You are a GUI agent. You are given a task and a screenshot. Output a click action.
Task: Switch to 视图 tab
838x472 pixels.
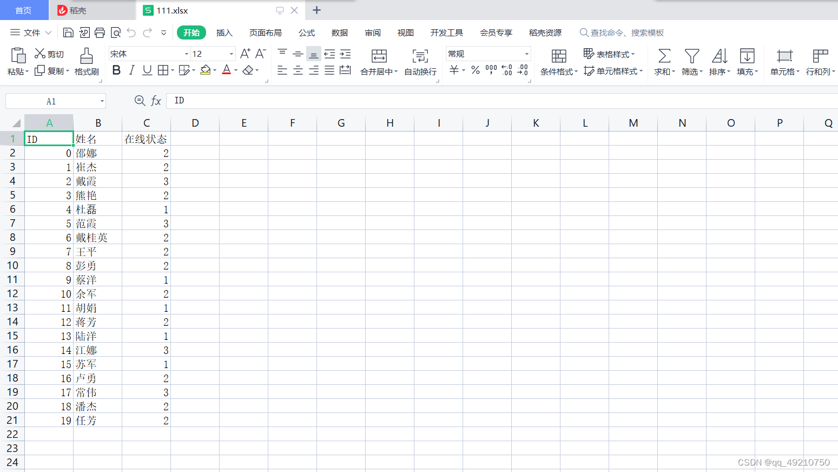(x=406, y=32)
